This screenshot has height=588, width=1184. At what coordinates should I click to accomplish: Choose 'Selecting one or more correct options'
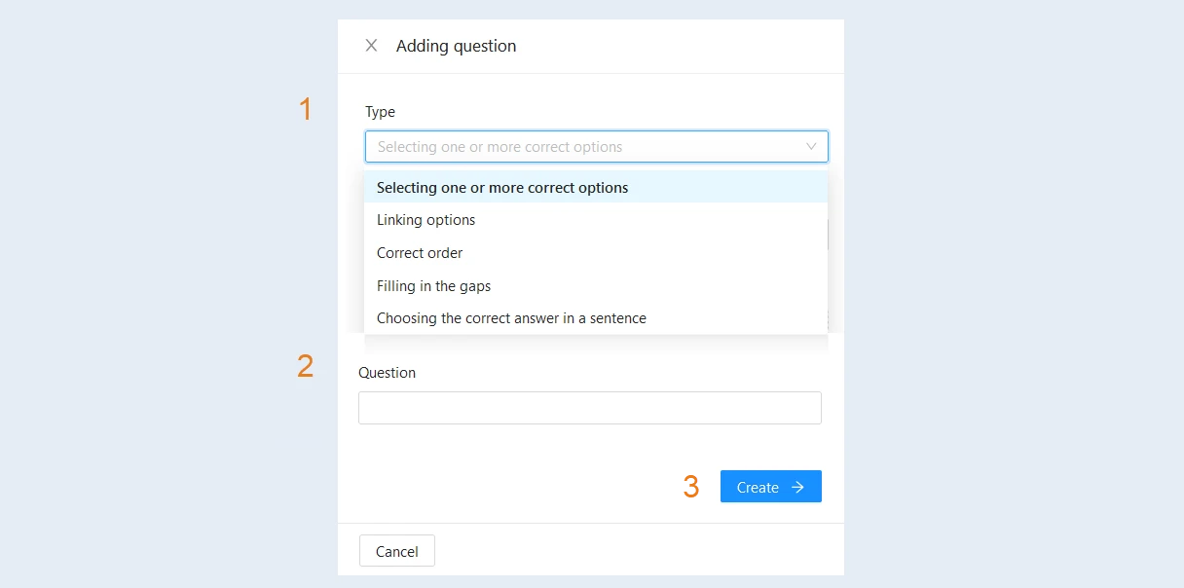(596, 187)
